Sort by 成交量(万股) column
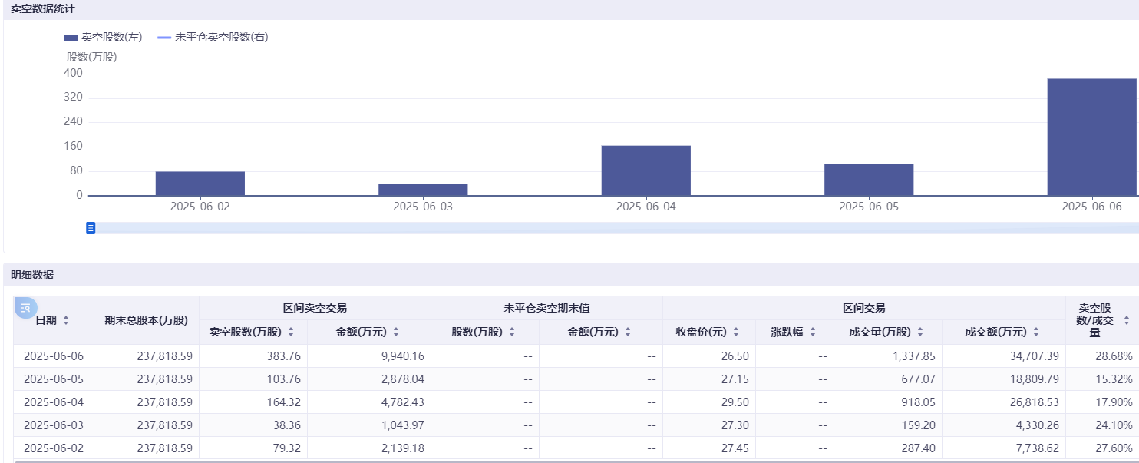The image size is (1139, 463). click(x=920, y=332)
